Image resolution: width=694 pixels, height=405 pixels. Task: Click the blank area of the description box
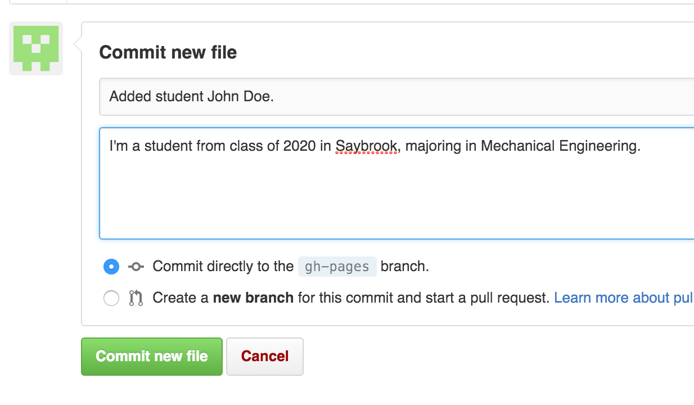(x=394, y=197)
